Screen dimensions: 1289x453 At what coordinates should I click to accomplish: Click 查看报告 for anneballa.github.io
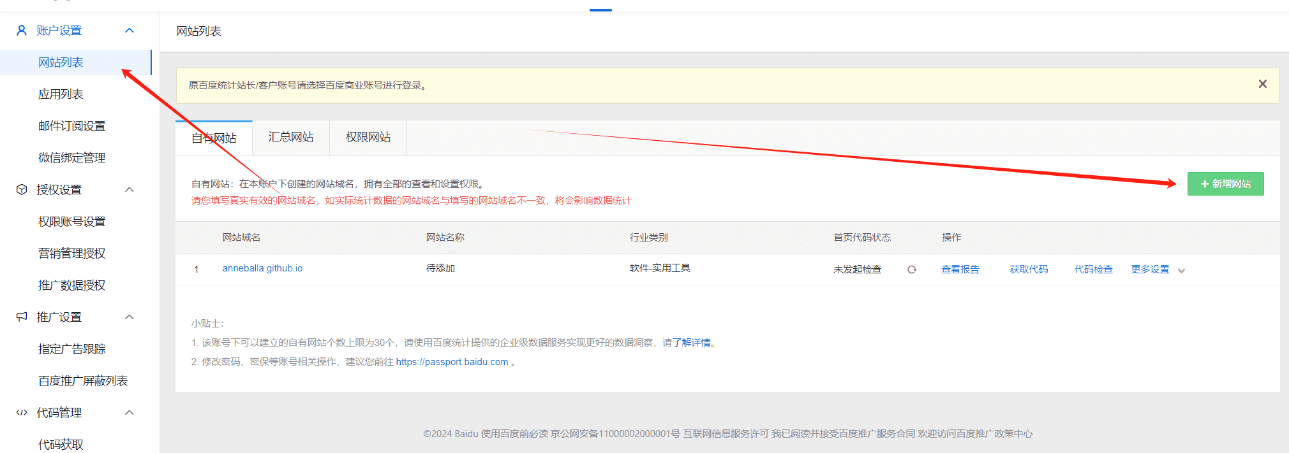[960, 270]
